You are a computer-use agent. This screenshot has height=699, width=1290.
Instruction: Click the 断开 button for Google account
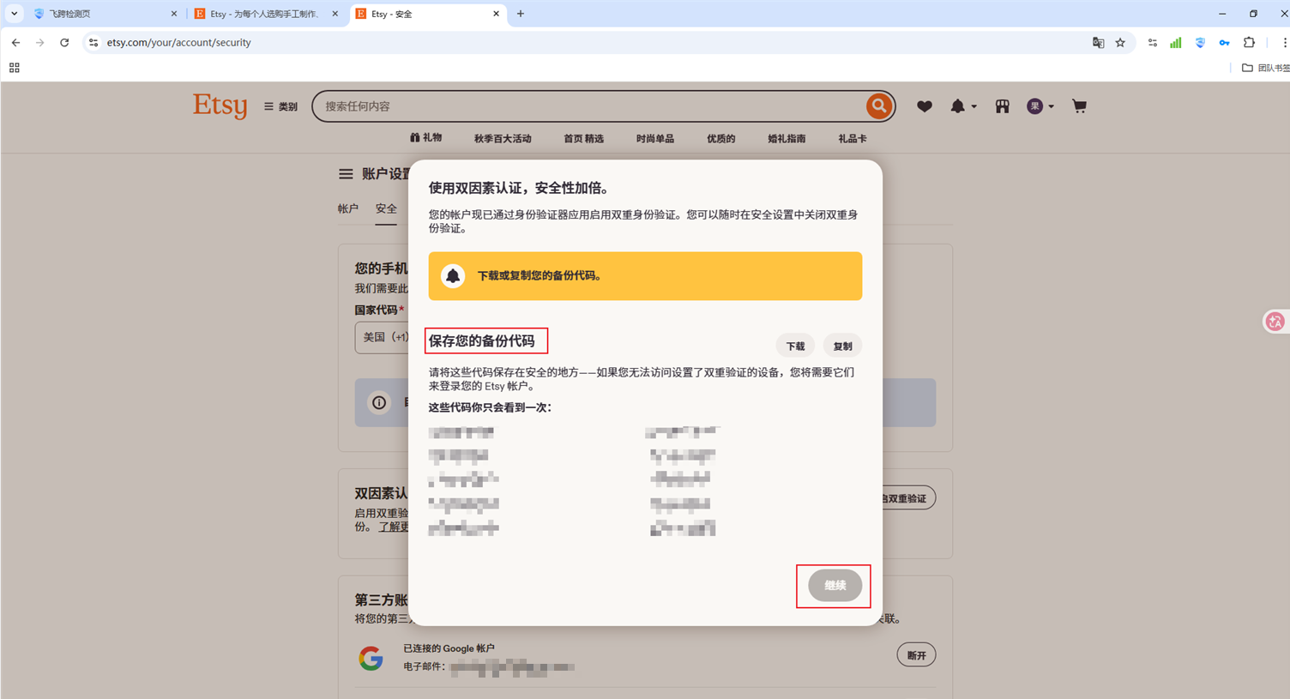pyautogui.click(x=916, y=656)
